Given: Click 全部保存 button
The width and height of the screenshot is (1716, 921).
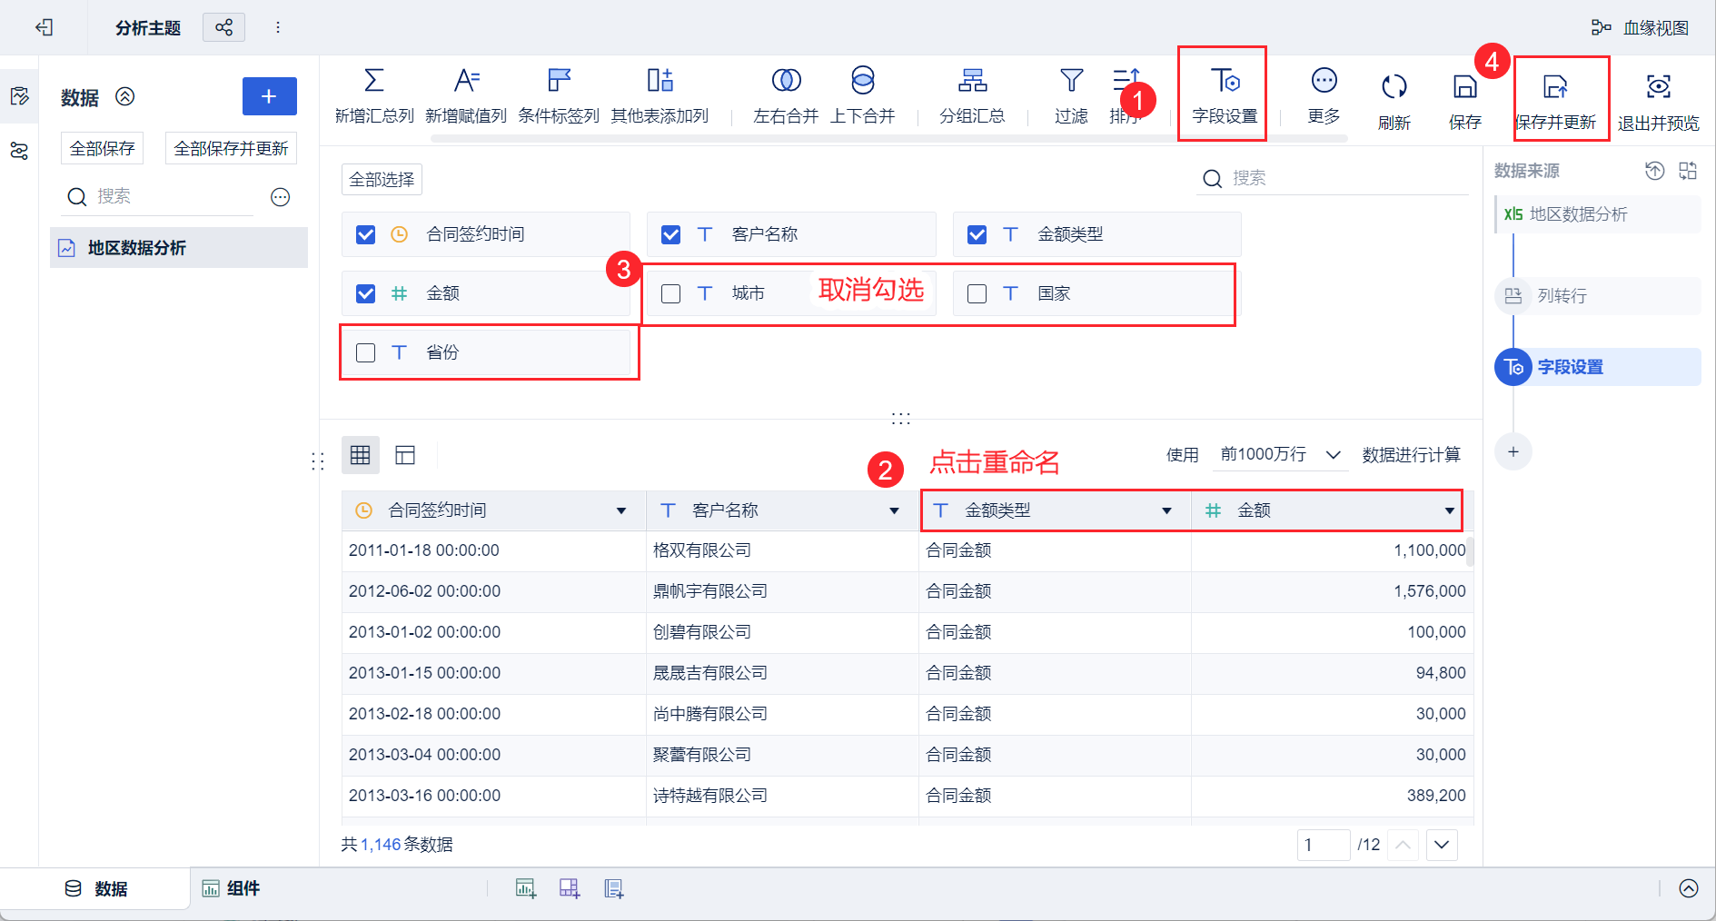Looking at the screenshot, I should coord(102,148).
